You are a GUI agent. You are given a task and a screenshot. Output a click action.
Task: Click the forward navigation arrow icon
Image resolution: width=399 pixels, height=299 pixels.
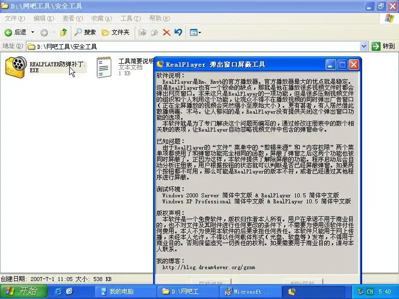click(44, 32)
